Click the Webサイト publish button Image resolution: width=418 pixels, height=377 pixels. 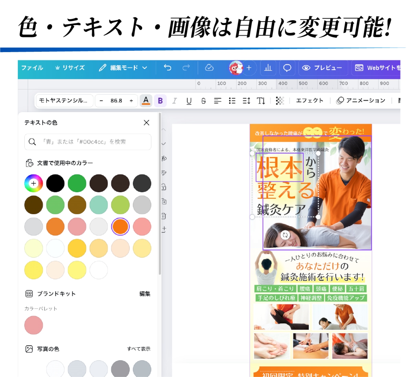pyautogui.click(x=376, y=68)
